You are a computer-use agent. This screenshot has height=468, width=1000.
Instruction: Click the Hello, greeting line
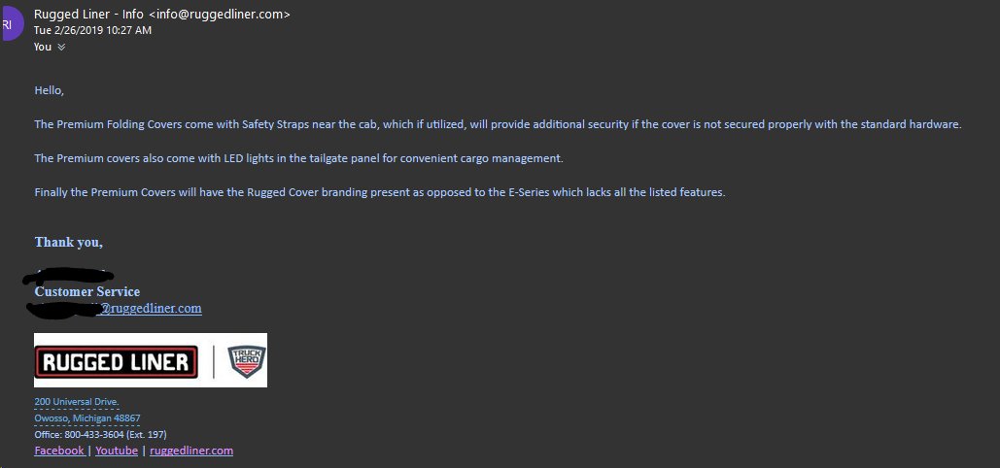pos(50,90)
